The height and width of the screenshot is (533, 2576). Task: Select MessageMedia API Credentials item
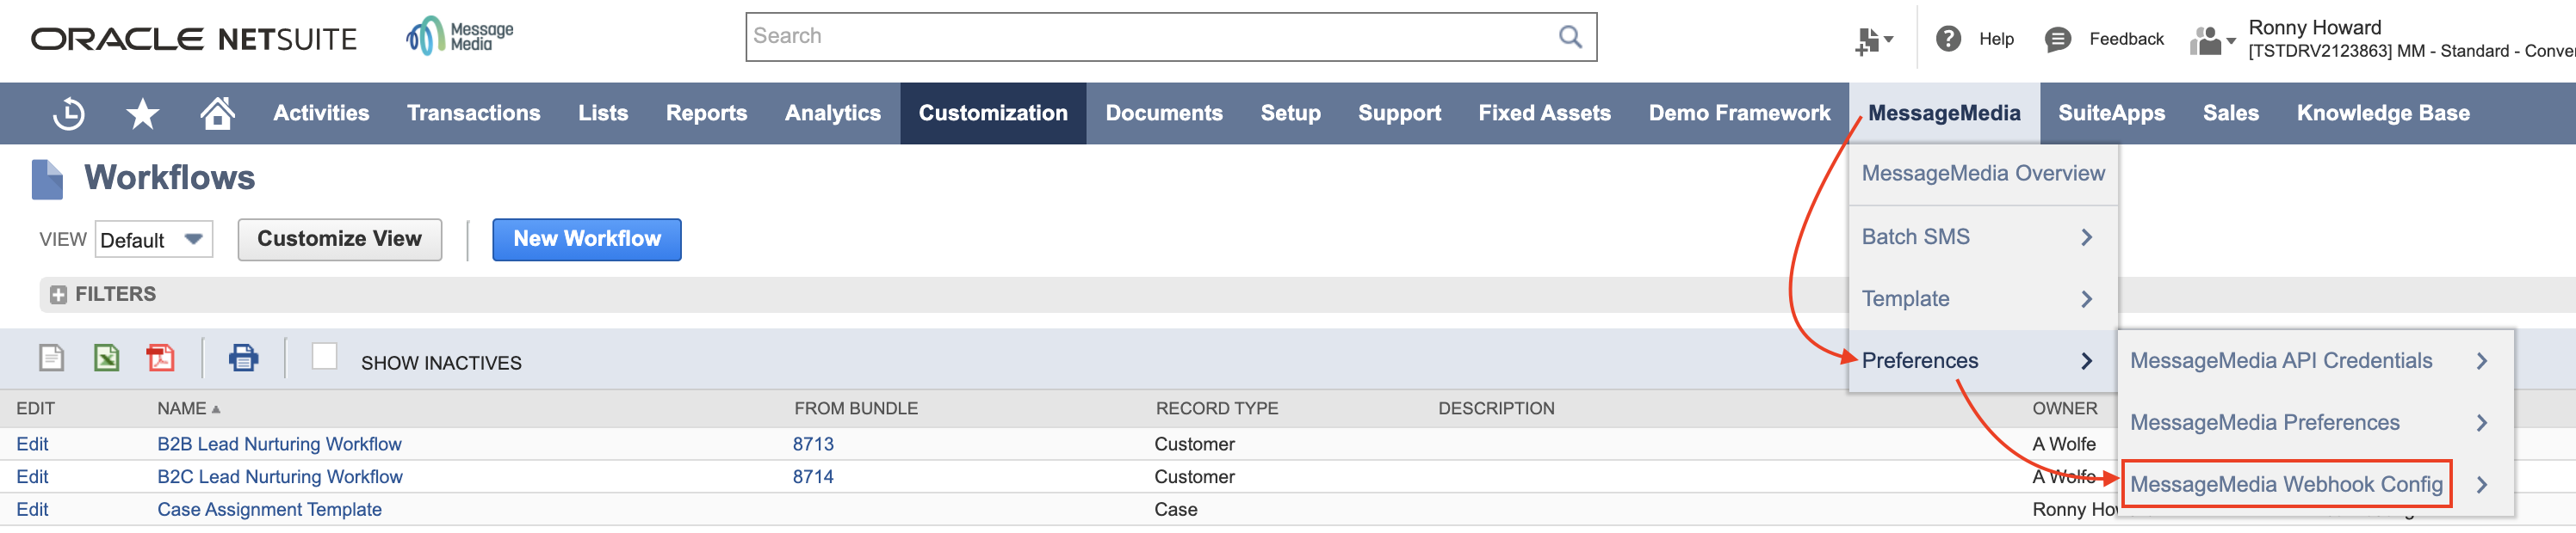tap(2315, 361)
